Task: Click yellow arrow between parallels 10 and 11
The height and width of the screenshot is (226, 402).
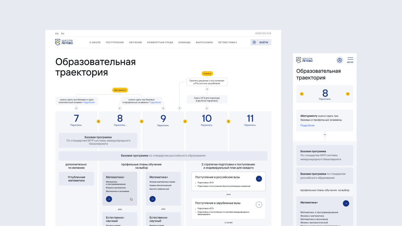Action: coord(228,121)
